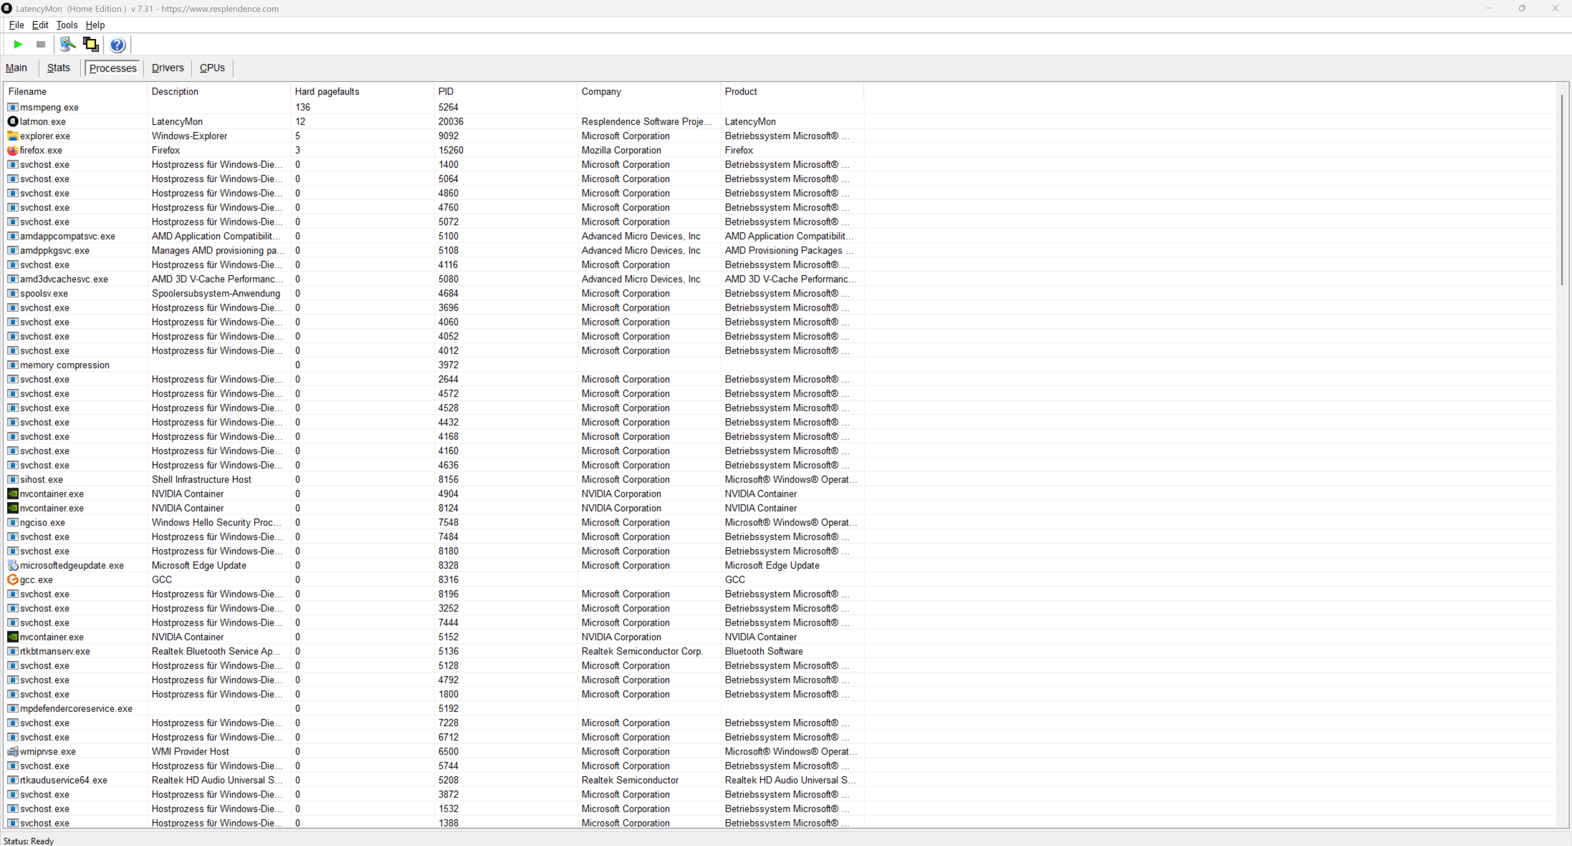Open the Edit menu

click(40, 25)
